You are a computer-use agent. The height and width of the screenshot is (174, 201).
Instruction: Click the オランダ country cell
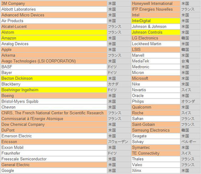pyautogui.click(x=191, y=101)
